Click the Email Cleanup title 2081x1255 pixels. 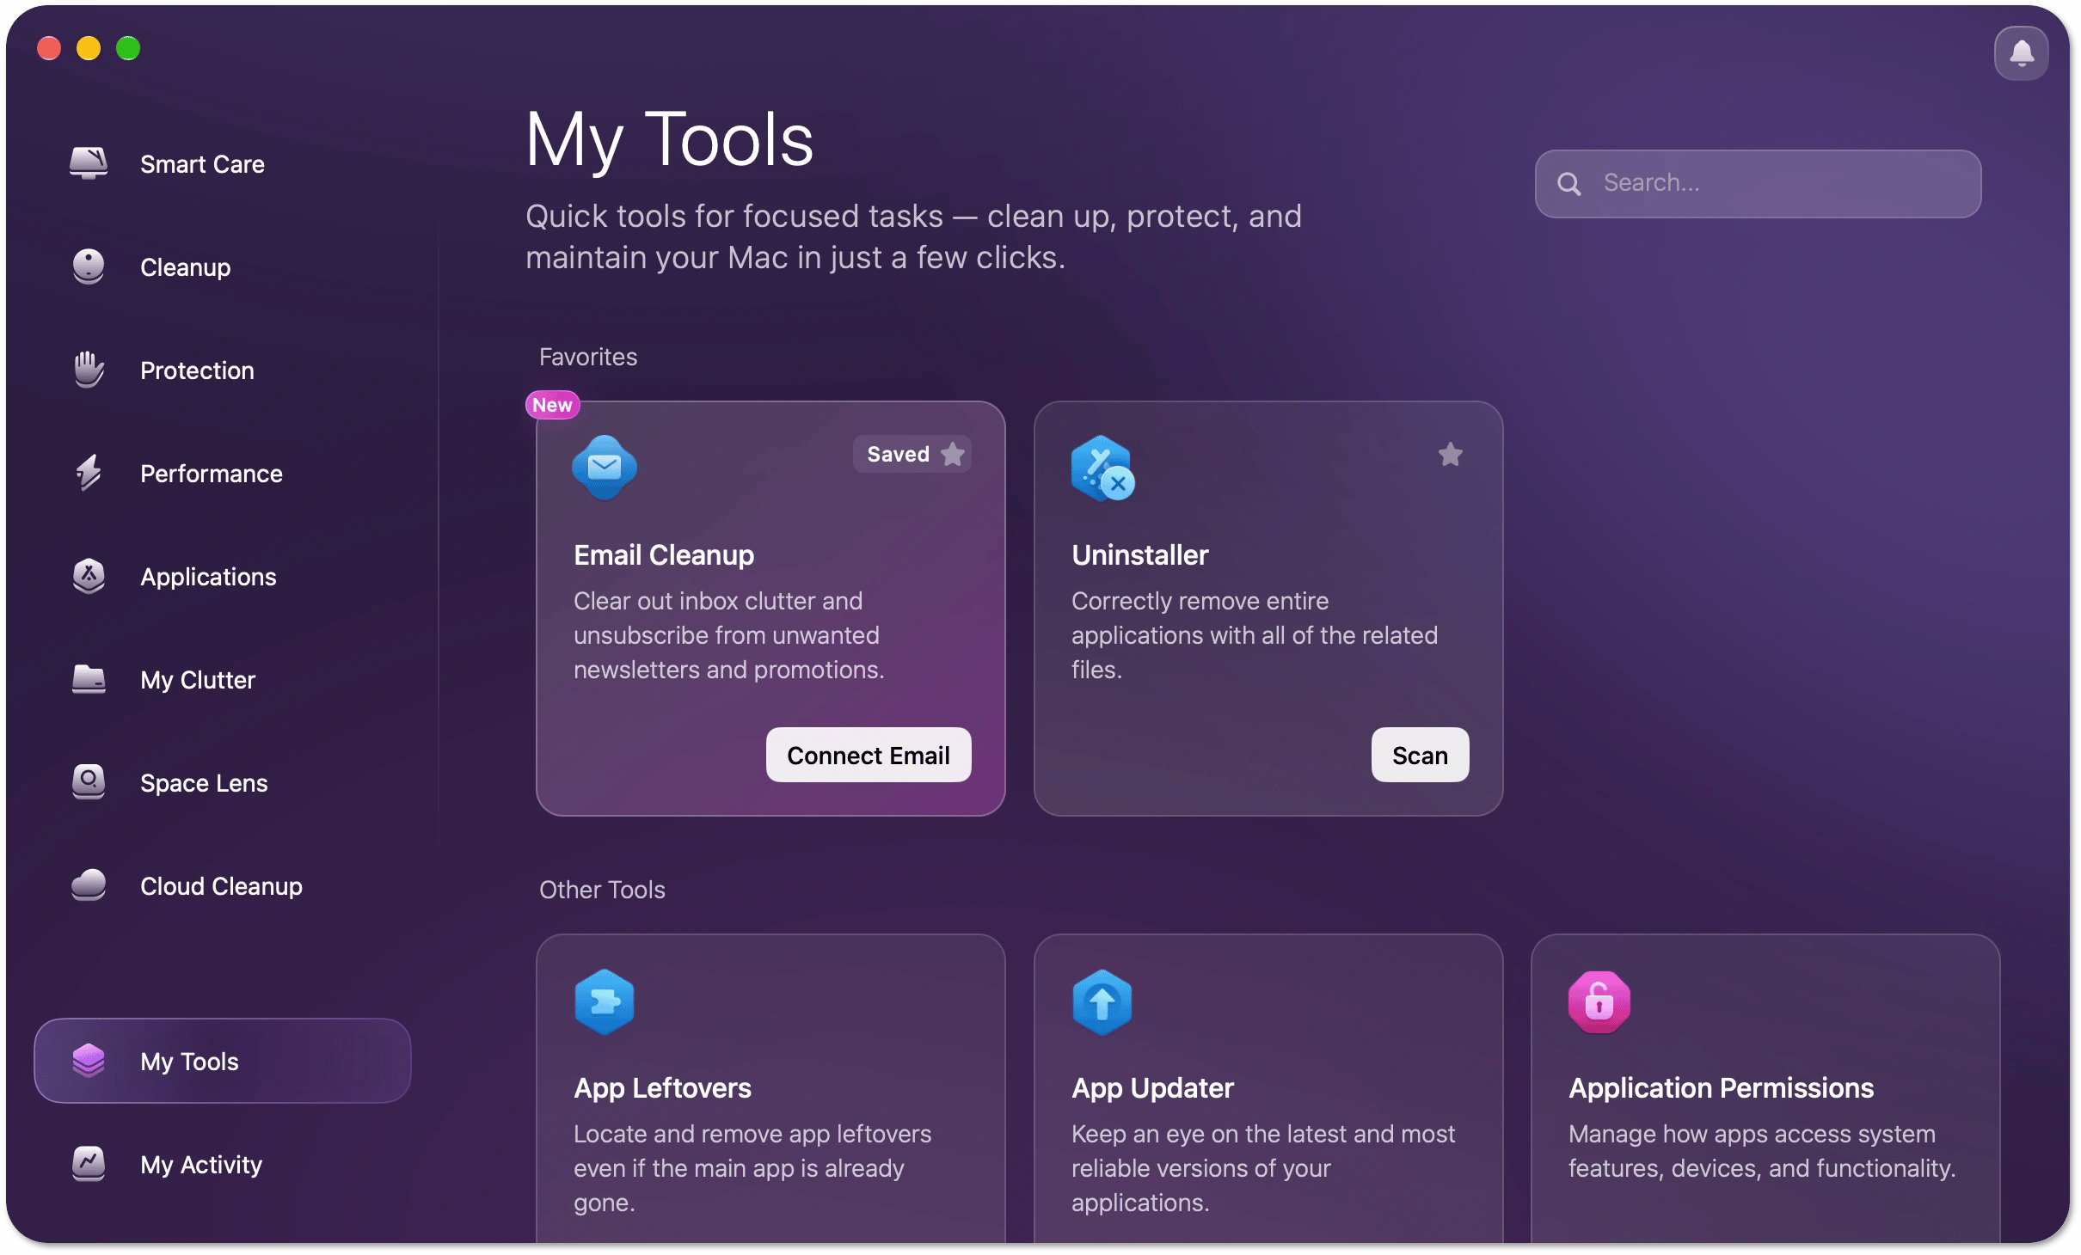point(664,554)
